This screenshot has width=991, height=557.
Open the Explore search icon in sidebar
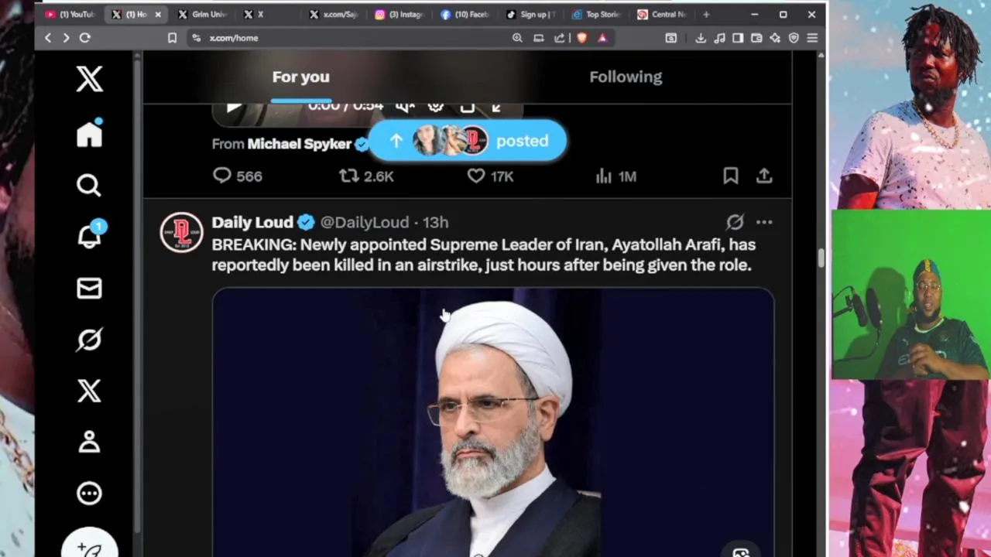point(89,185)
